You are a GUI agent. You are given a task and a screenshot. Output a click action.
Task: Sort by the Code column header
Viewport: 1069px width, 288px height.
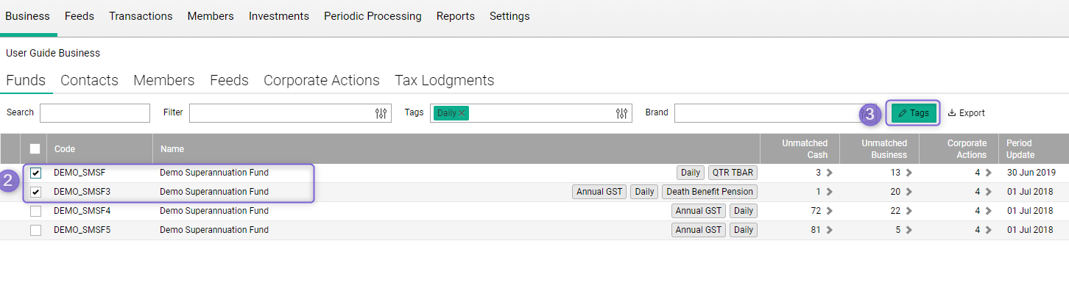point(65,149)
